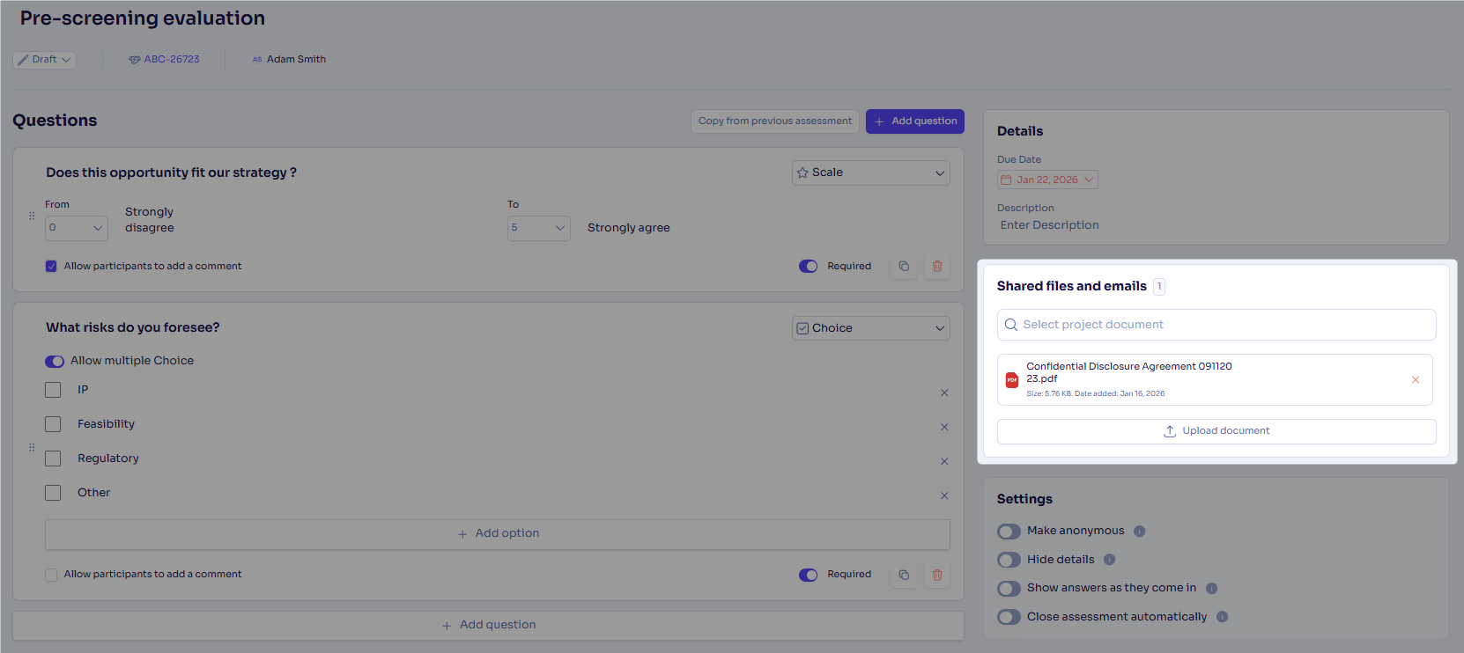Click the bottom Add question bar
This screenshot has height=653, width=1464.
coord(488,626)
